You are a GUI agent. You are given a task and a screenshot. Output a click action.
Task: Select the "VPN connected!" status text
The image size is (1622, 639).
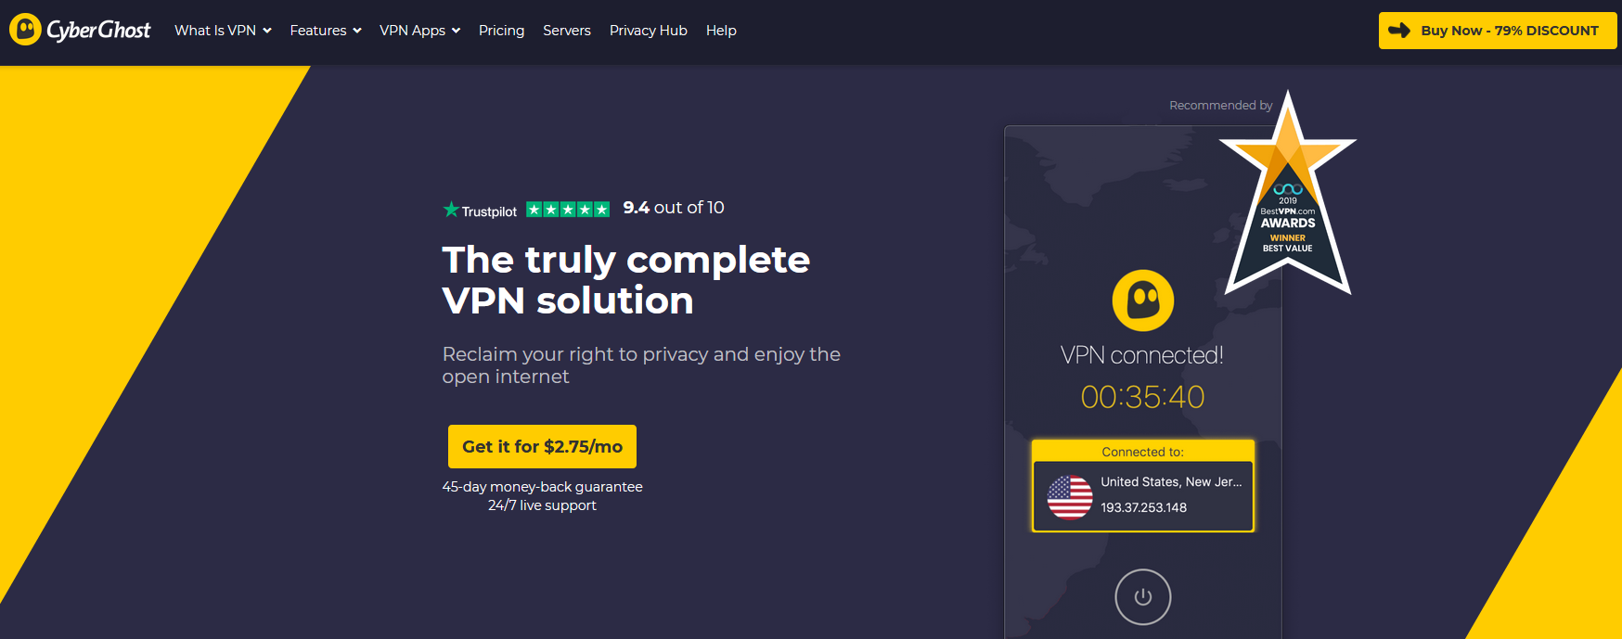(1142, 355)
